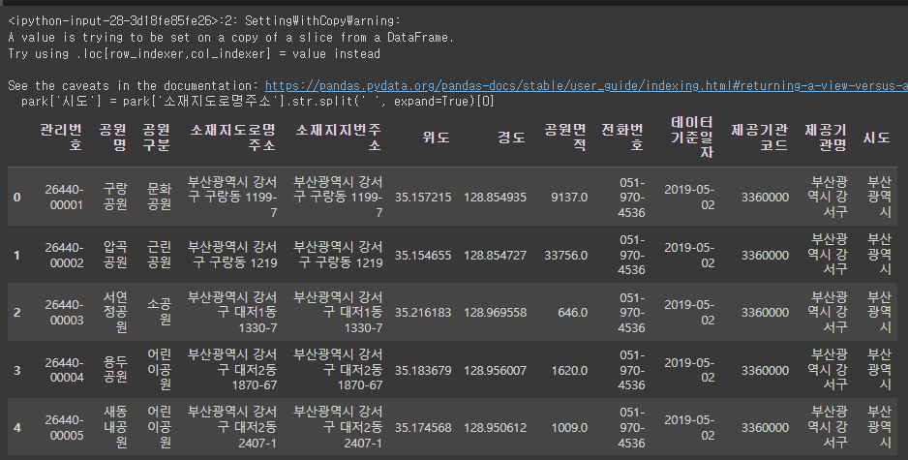Image resolution: width=908 pixels, height=460 pixels.
Task: Click 근린공원 park type cell
Action: [x=160, y=255]
